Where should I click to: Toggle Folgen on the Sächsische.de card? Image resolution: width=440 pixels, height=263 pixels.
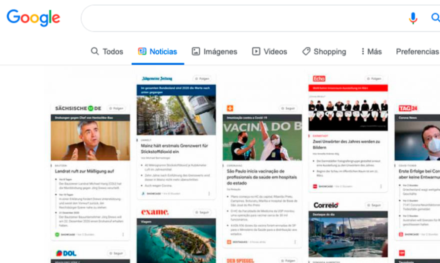tap(116, 108)
